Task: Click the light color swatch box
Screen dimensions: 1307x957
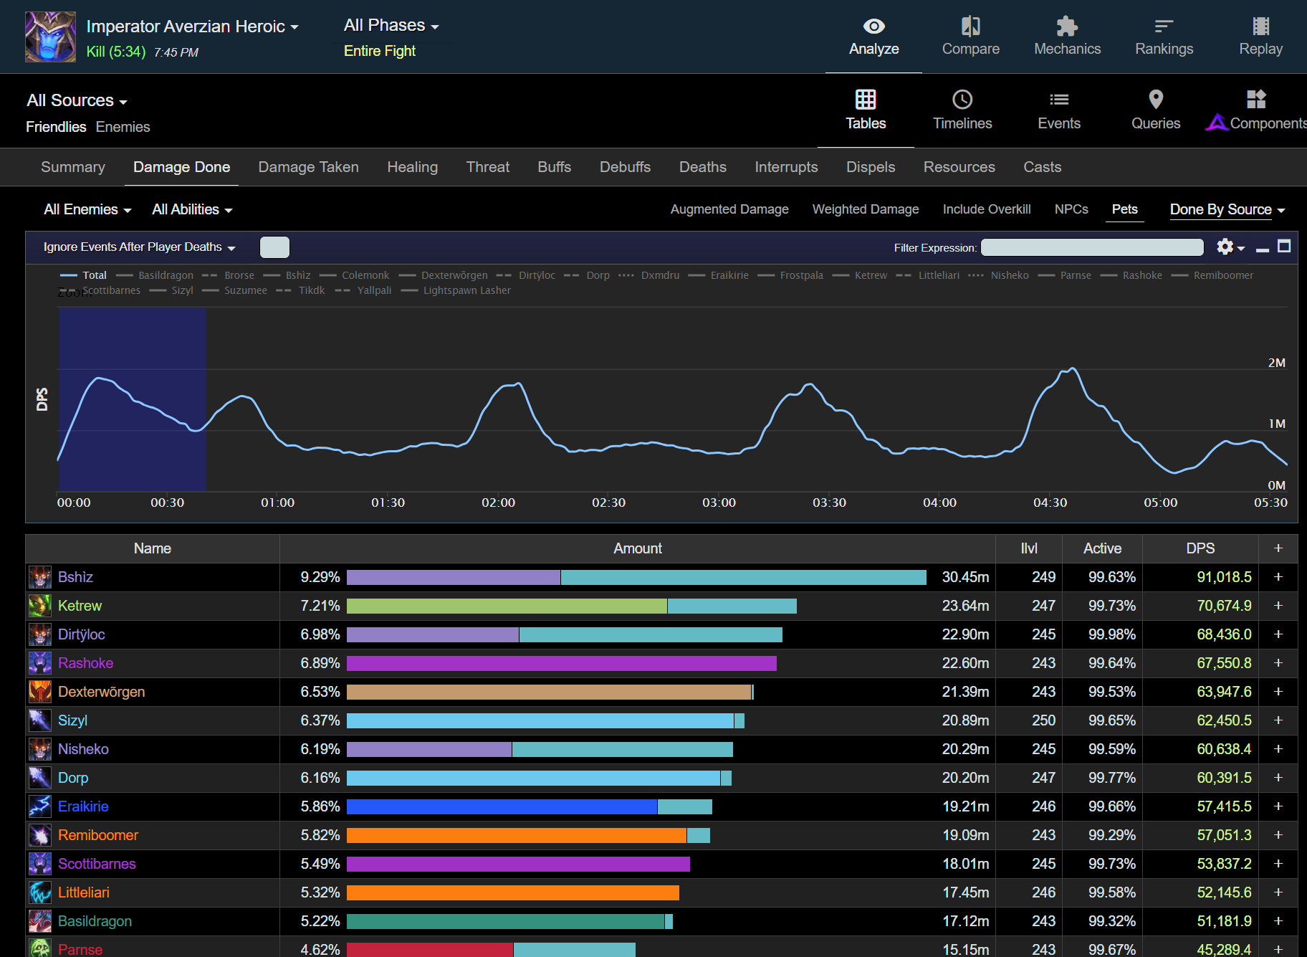Action: [274, 247]
